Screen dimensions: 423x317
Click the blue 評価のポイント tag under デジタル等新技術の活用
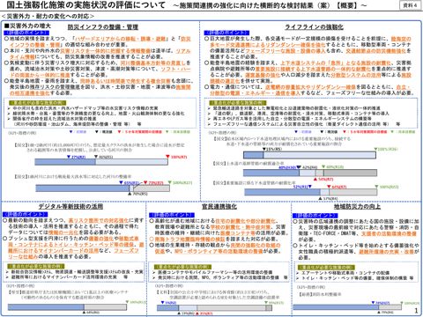(25, 215)
